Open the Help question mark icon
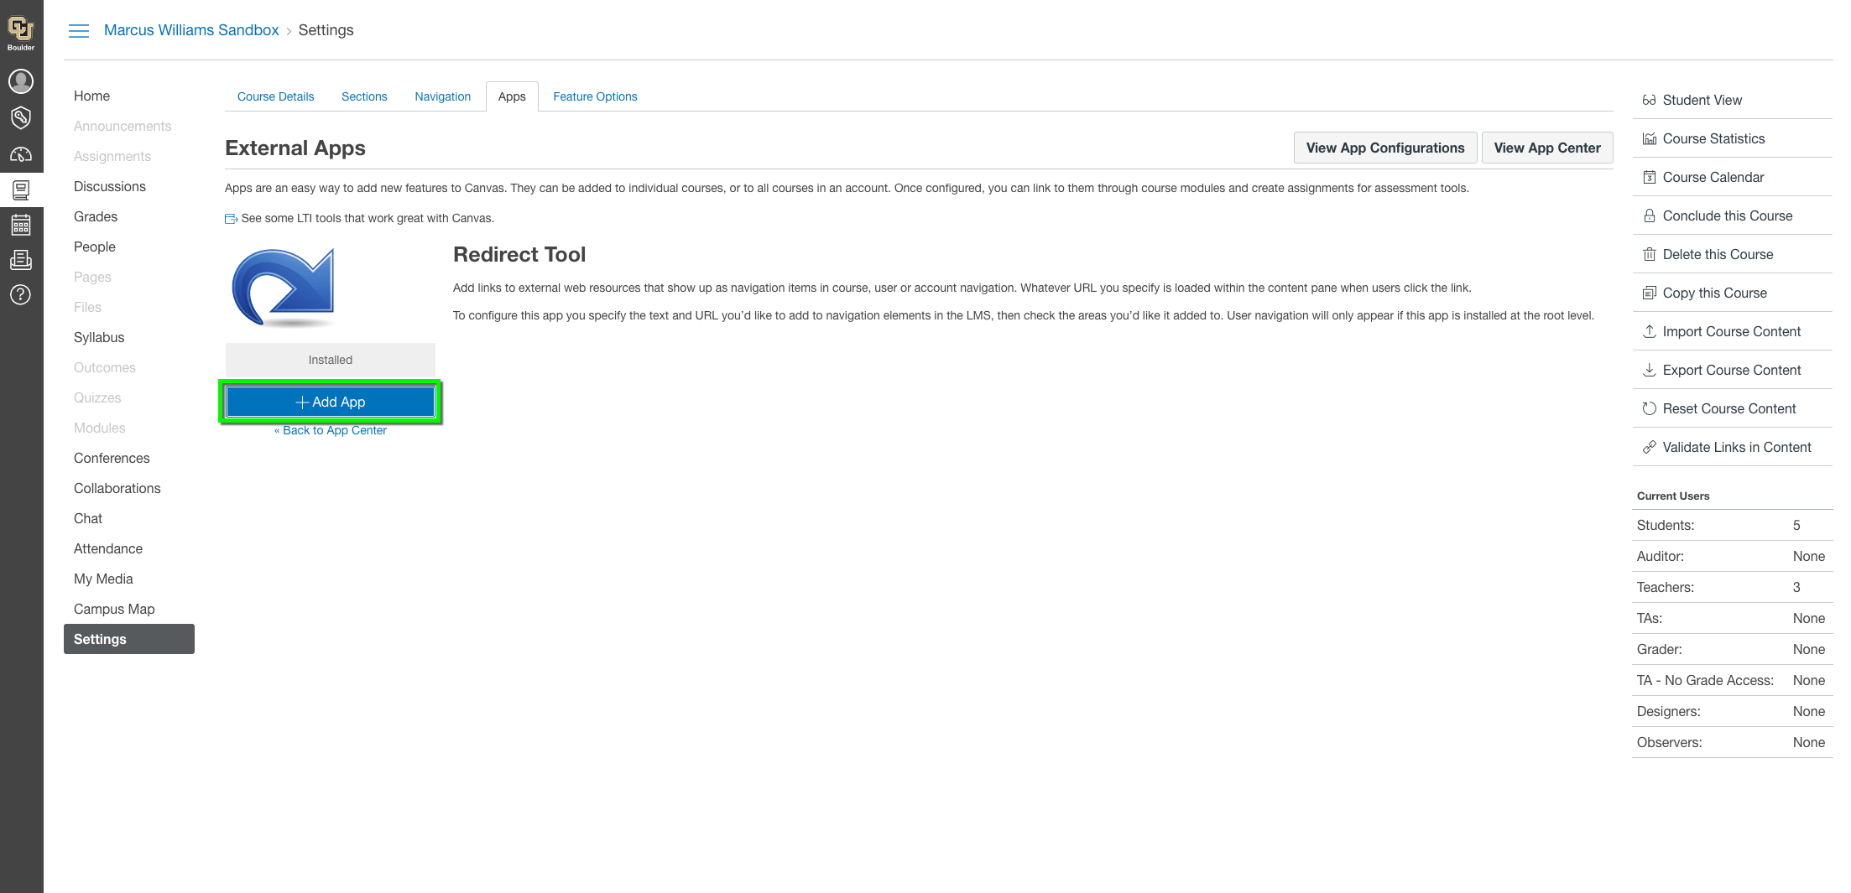This screenshot has height=893, width=1851. click(21, 295)
